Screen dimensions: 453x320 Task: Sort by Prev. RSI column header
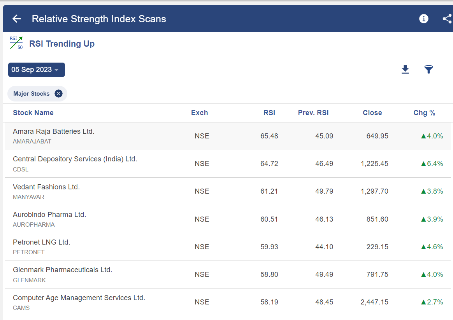tap(313, 112)
